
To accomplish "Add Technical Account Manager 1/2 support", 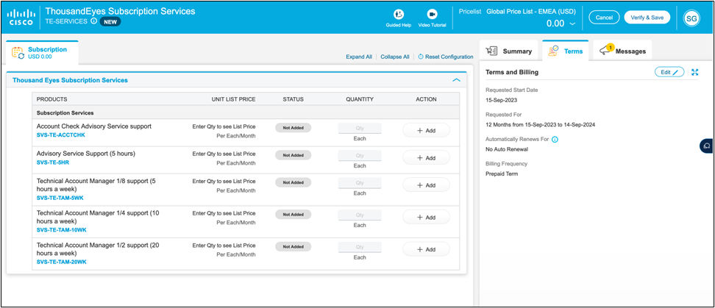I will tap(426, 249).
